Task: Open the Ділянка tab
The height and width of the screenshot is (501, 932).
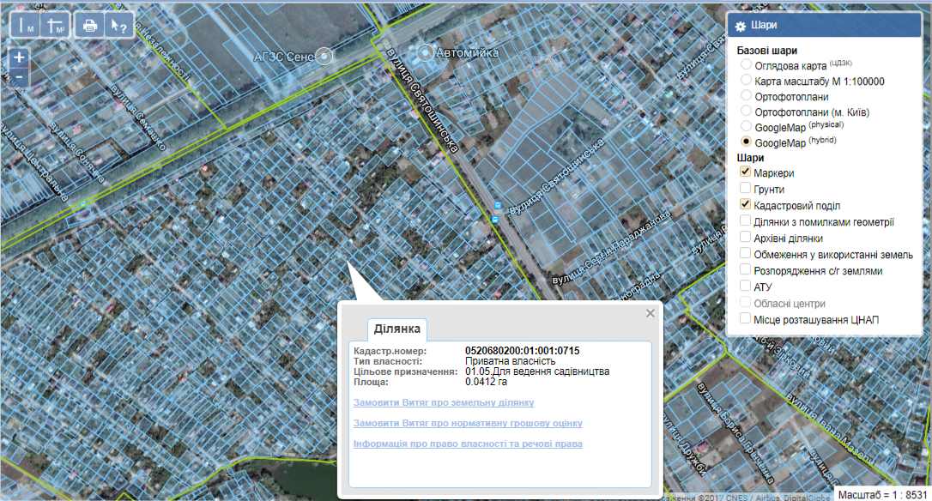Action: click(397, 329)
